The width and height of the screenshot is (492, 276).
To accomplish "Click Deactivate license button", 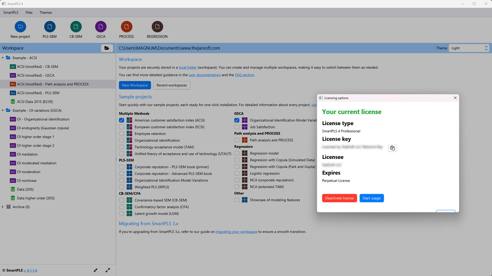I will tap(339, 198).
